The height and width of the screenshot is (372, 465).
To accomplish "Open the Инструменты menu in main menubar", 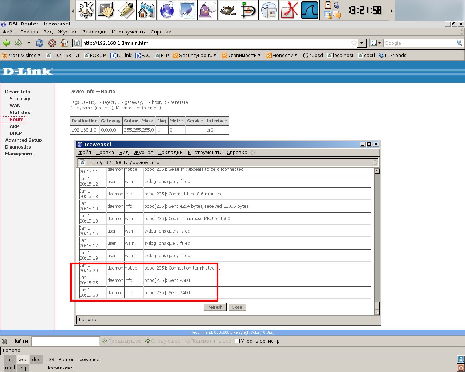I will [129, 32].
